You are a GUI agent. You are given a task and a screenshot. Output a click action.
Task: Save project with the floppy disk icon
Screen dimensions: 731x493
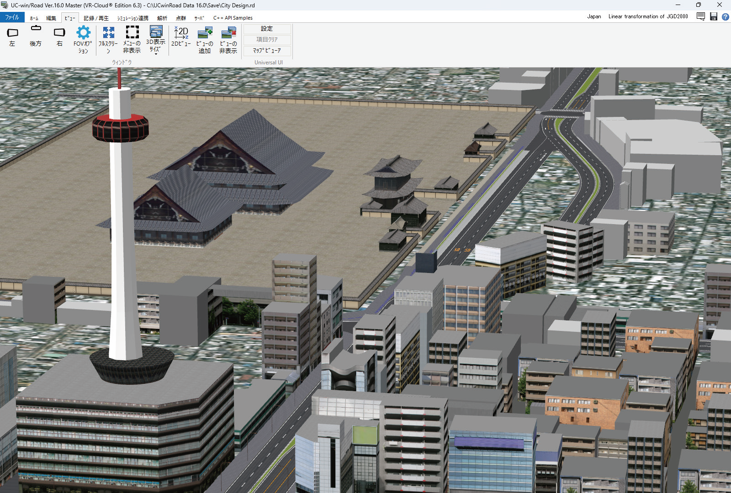pos(714,16)
